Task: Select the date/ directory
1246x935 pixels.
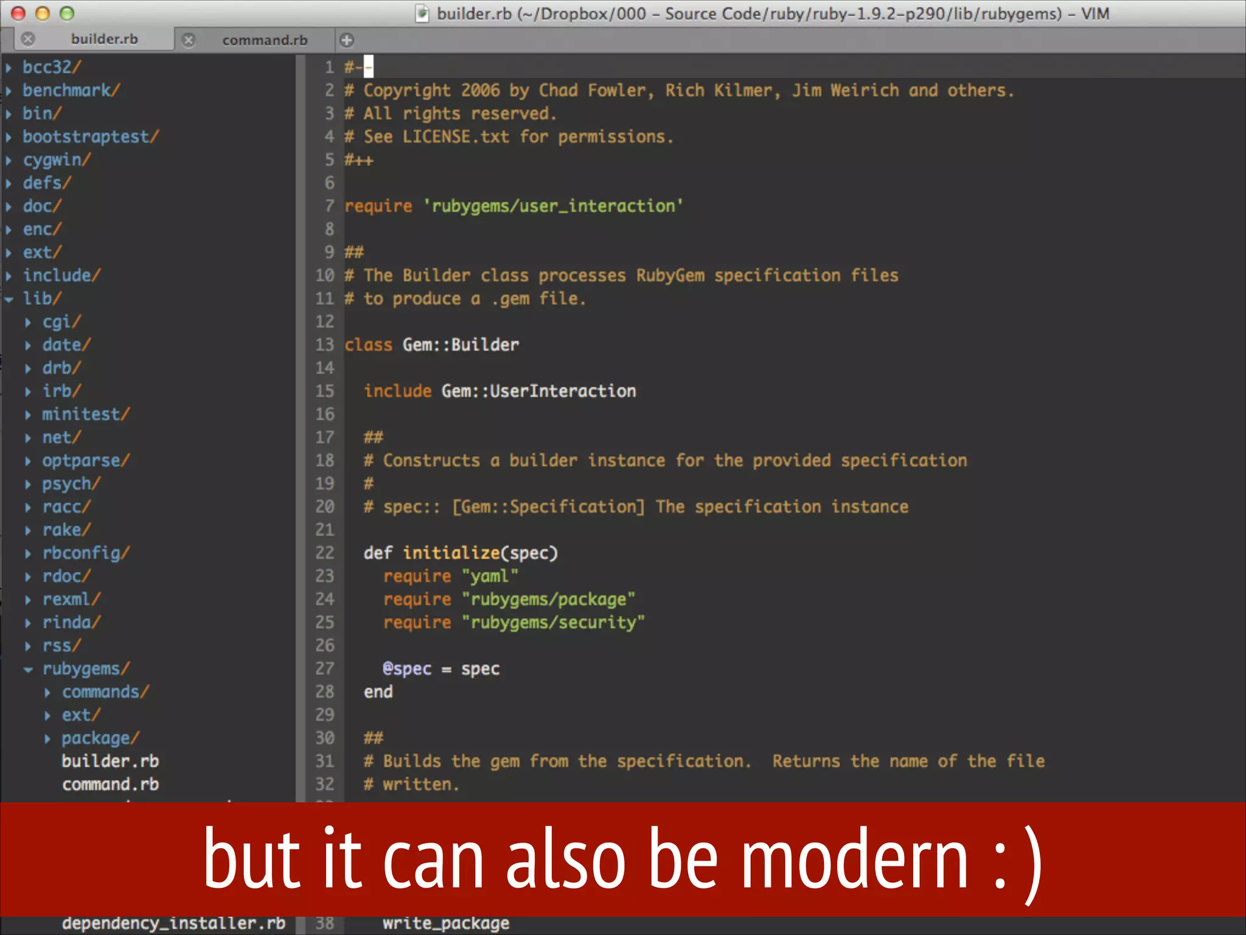Action: [66, 345]
